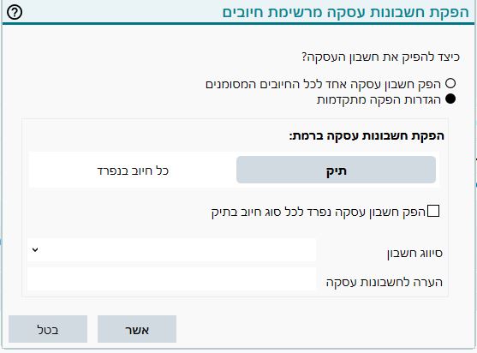Click the "סיווג חשבון" field label

(x=414, y=254)
